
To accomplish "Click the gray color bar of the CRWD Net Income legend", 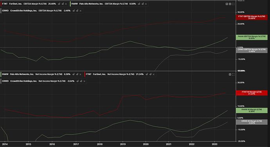I will [1, 81].
